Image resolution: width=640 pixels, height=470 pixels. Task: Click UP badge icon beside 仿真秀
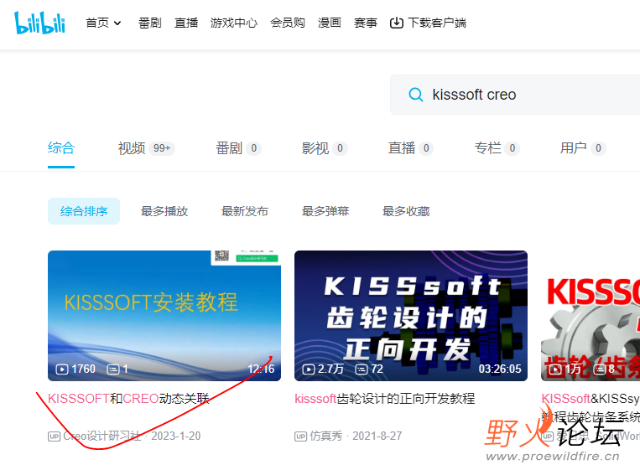[x=300, y=436]
